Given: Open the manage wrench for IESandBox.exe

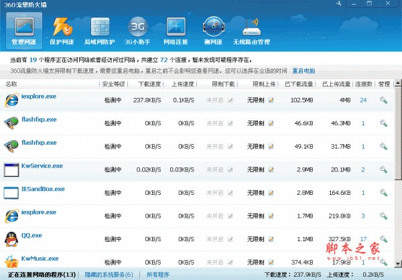Looking at the screenshot, I should [383, 193].
